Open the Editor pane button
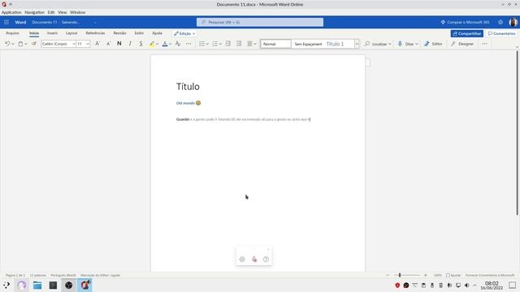 click(433, 44)
